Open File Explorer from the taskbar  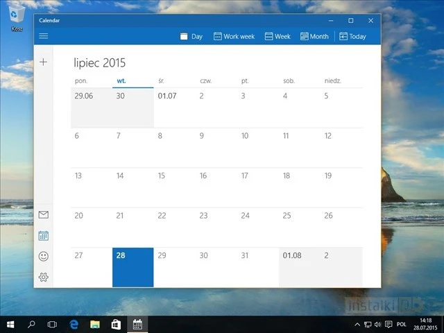tap(95, 324)
